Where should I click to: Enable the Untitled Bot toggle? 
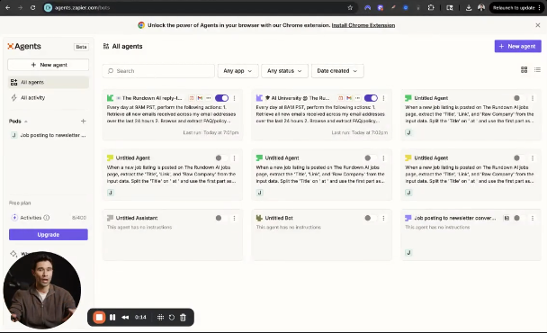click(x=371, y=218)
